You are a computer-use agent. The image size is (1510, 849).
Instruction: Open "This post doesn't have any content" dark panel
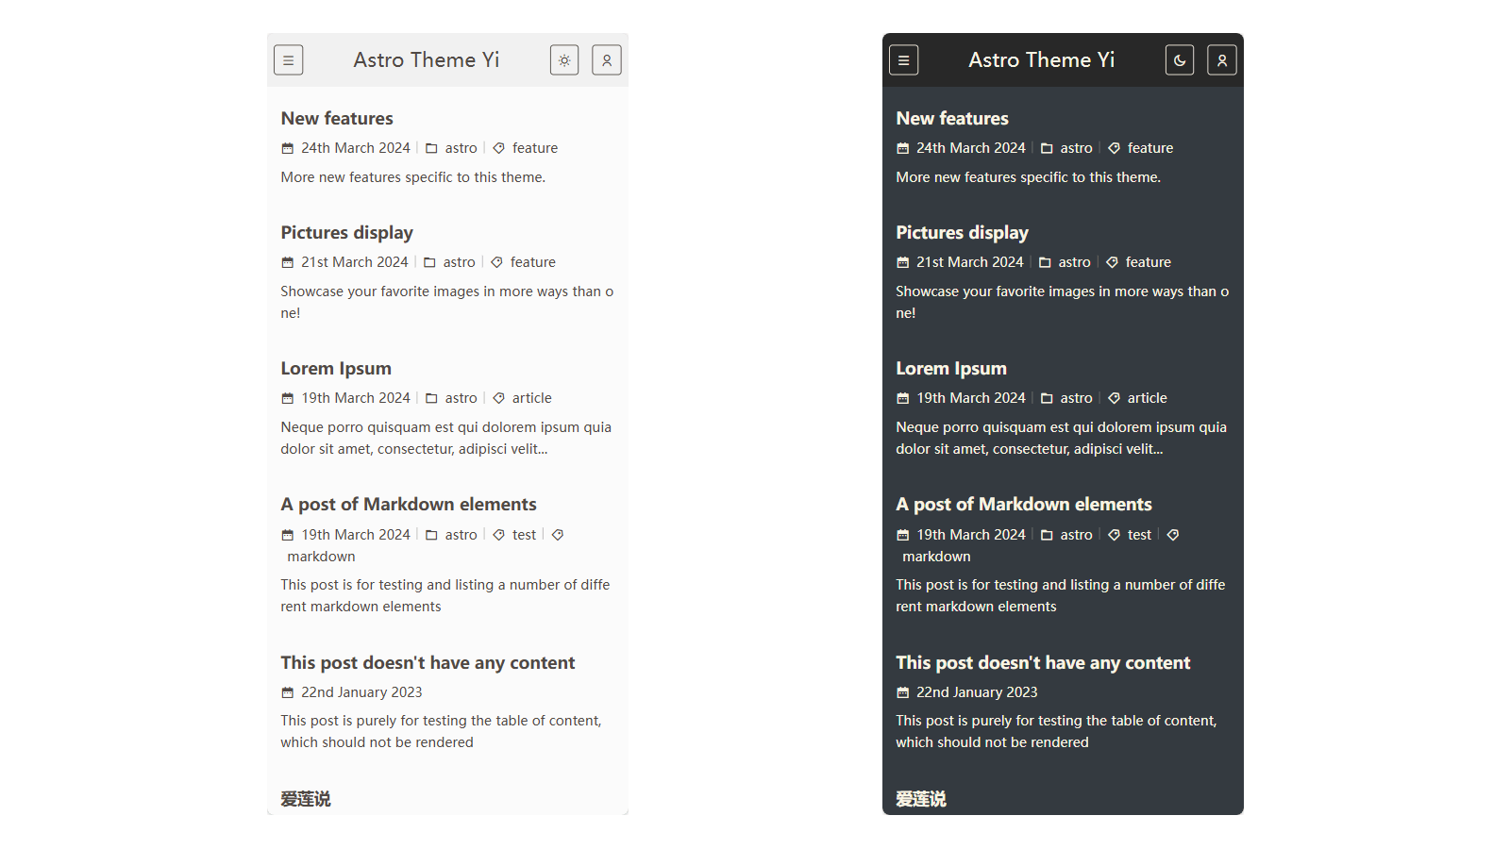point(1043,663)
